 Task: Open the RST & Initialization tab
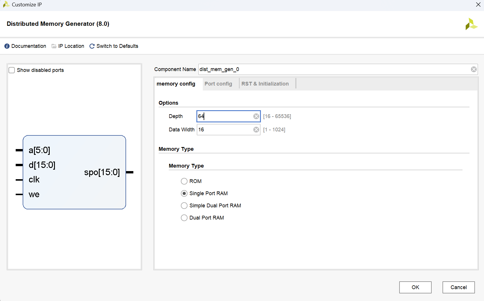(265, 84)
